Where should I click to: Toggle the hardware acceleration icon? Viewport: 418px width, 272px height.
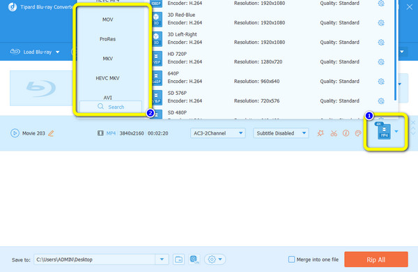click(x=194, y=259)
